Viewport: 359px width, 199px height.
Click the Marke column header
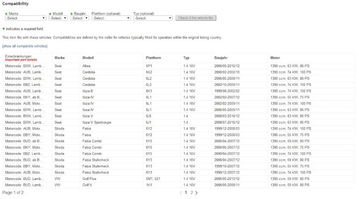tap(60, 58)
